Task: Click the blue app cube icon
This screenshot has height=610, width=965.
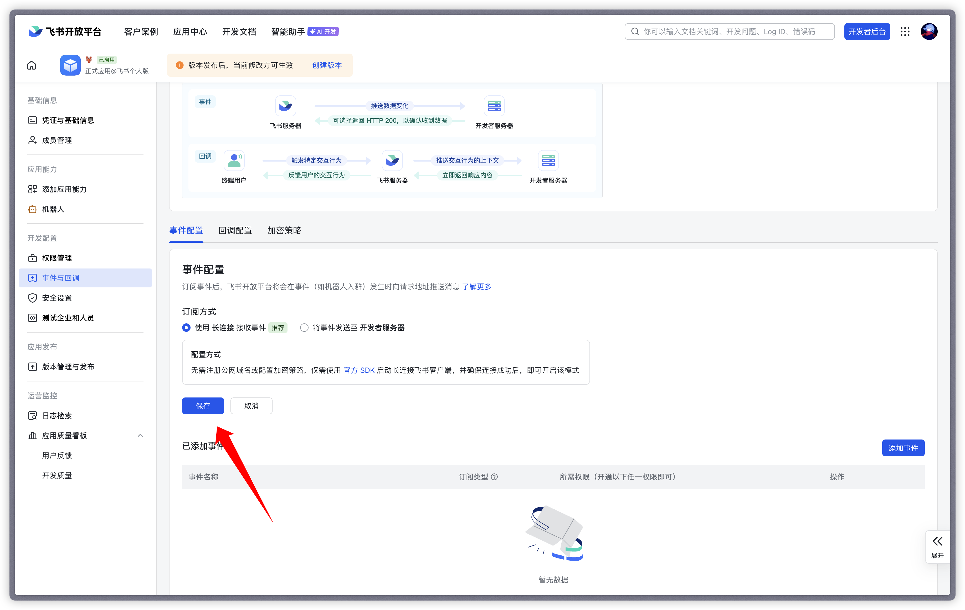Action: (x=70, y=65)
